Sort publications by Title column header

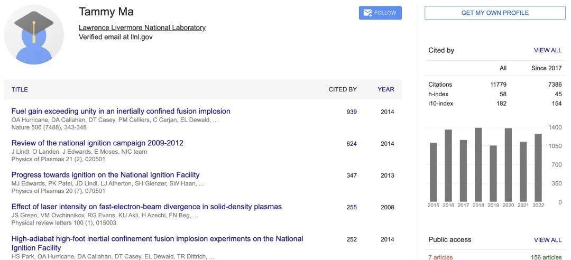click(20, 89)
